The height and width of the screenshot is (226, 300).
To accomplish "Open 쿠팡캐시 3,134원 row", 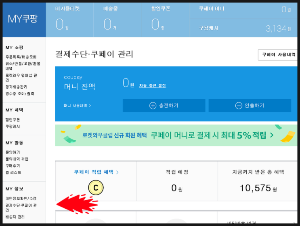I will [243, 28].
